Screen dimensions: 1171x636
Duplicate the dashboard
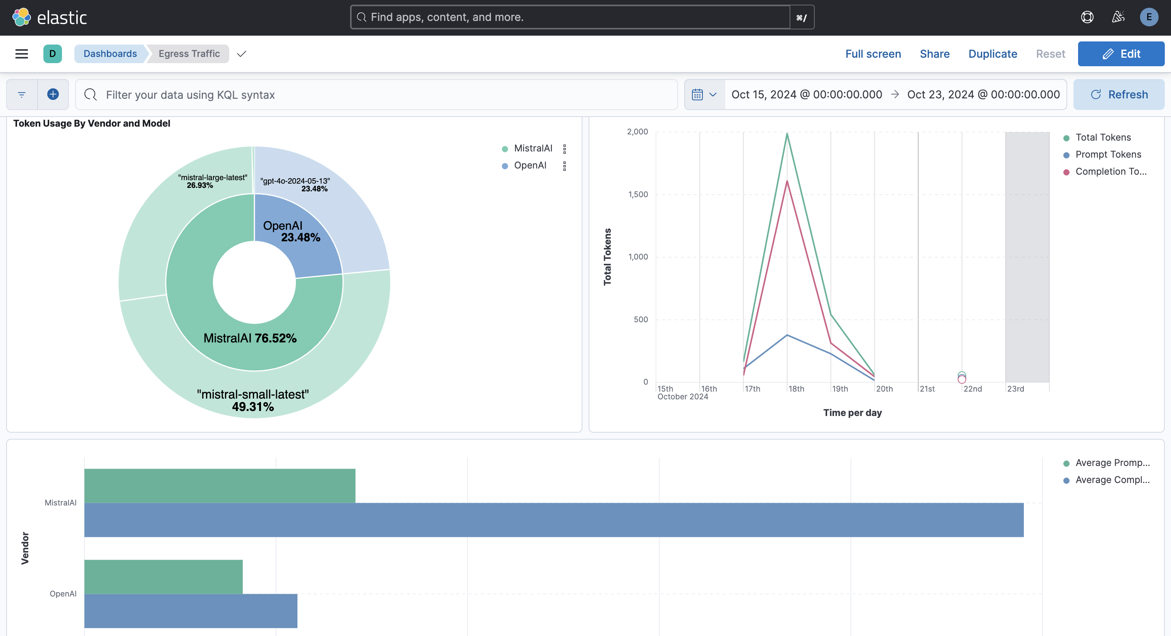coord(992,53)
